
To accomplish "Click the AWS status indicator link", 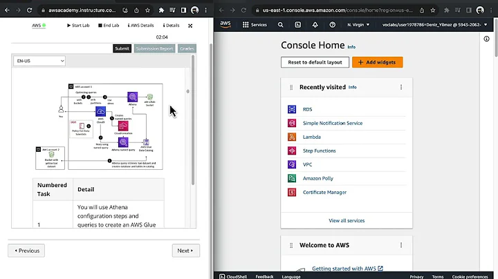I will 39,26.
